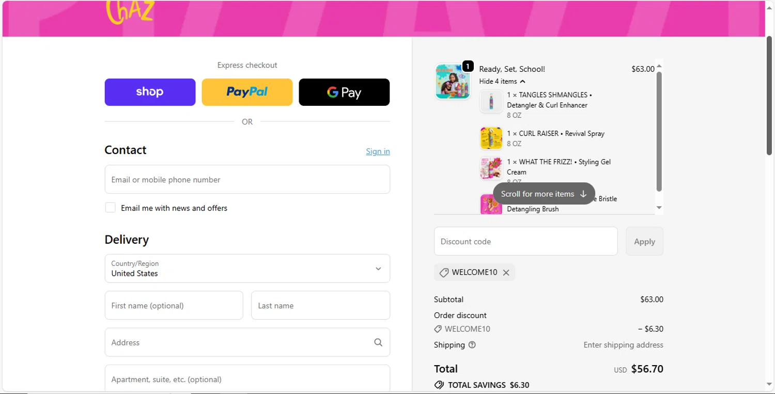Screen dimensions: 775x394
Task: Click the quantity badge on the bundle thumbnail
Action: (x=468, y=66)
